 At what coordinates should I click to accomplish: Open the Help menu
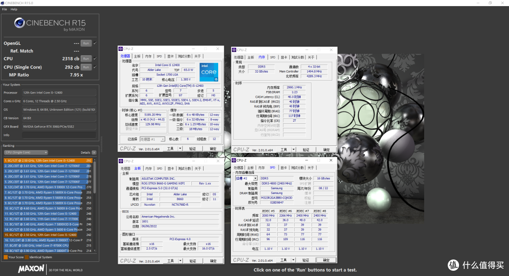click(x=14, y=9)
